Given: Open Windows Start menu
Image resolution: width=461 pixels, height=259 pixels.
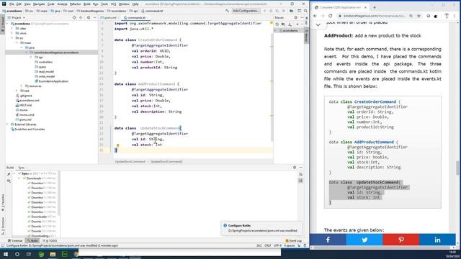Looking at the screenshot, I should click(5, 254).
